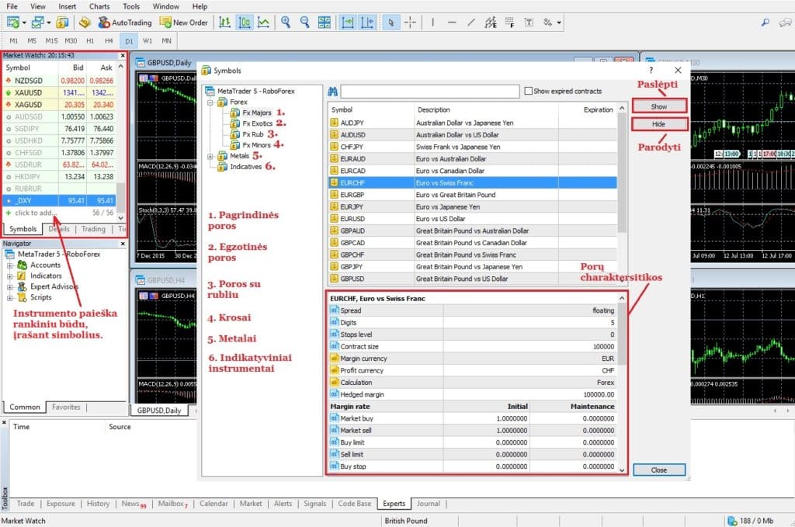Select the M5 timeframe

[32, 40]
